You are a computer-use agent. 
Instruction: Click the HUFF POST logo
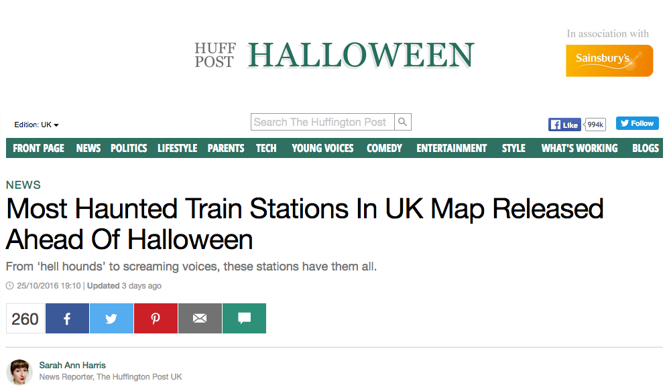pyautogui.click(x=215, y=55)
